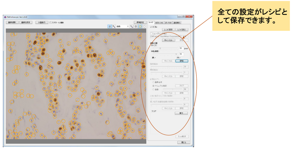Adjust the black particle removal slider
This screenshot has width=293, height=149.
[166, 104]
